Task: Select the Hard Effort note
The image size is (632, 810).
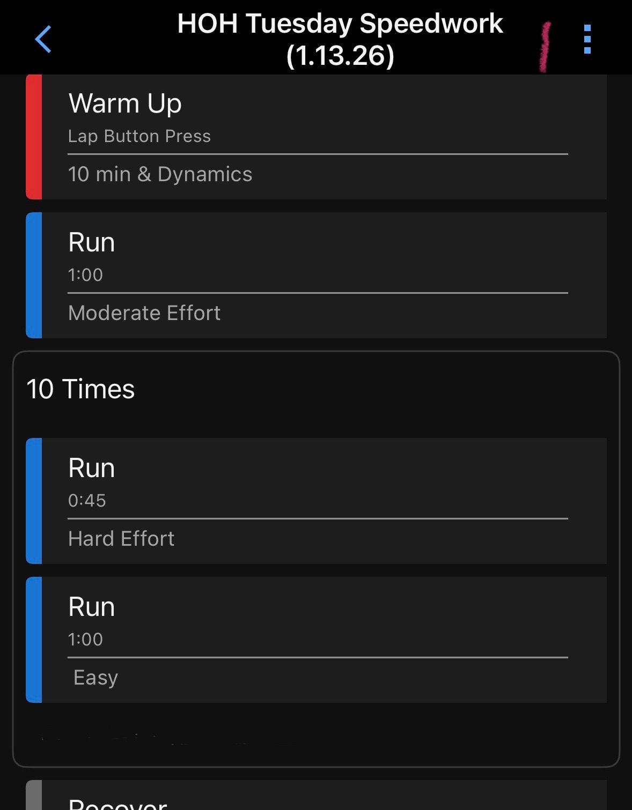Action: click(121, 539)
